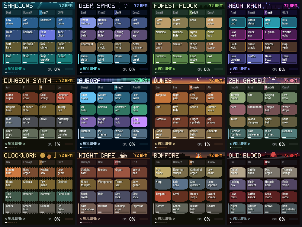
Task: Toggle the Whale song ambience in Aurora
Action: pyautogui.click(x=122, y=134)
